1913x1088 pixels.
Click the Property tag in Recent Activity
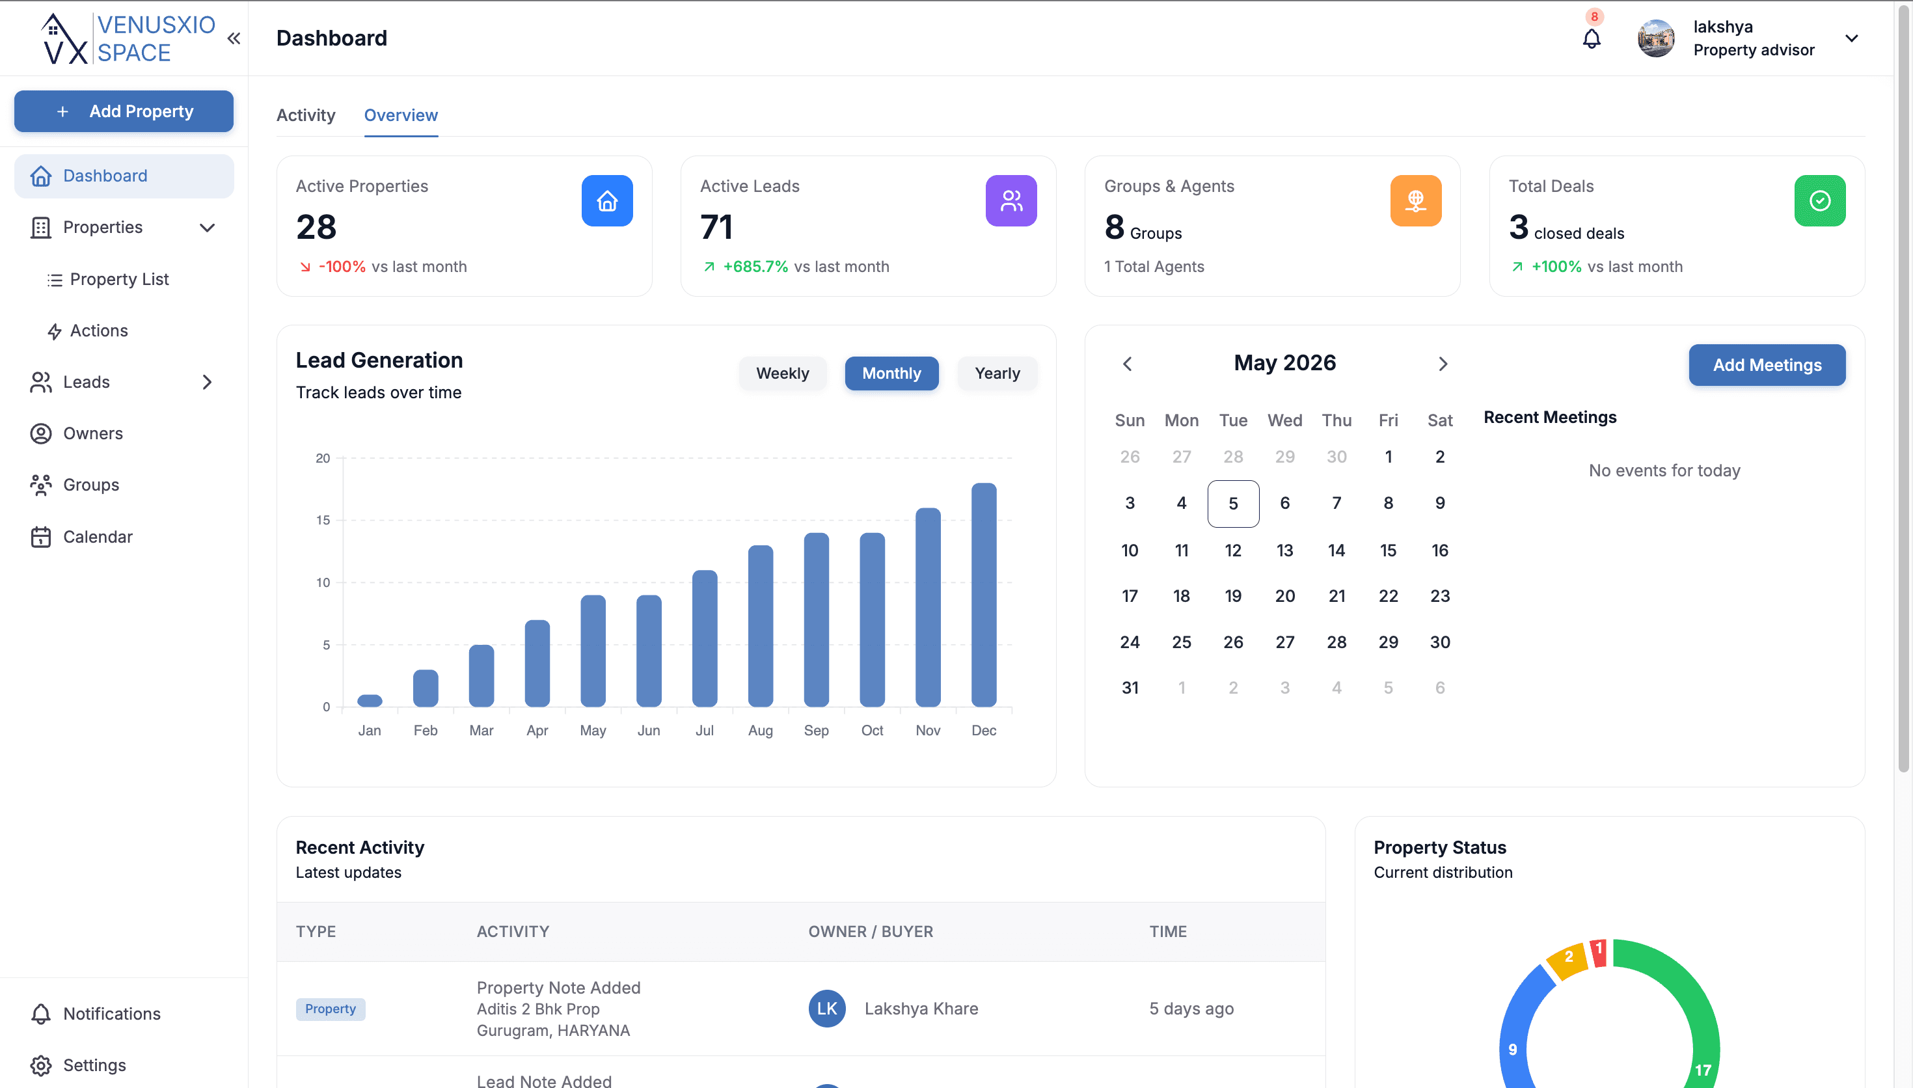coord(330,1009)
